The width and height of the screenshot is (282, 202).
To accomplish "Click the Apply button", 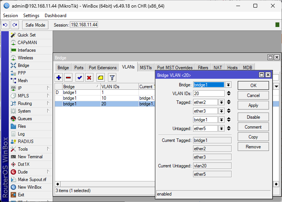I will (x=253, y=105).
